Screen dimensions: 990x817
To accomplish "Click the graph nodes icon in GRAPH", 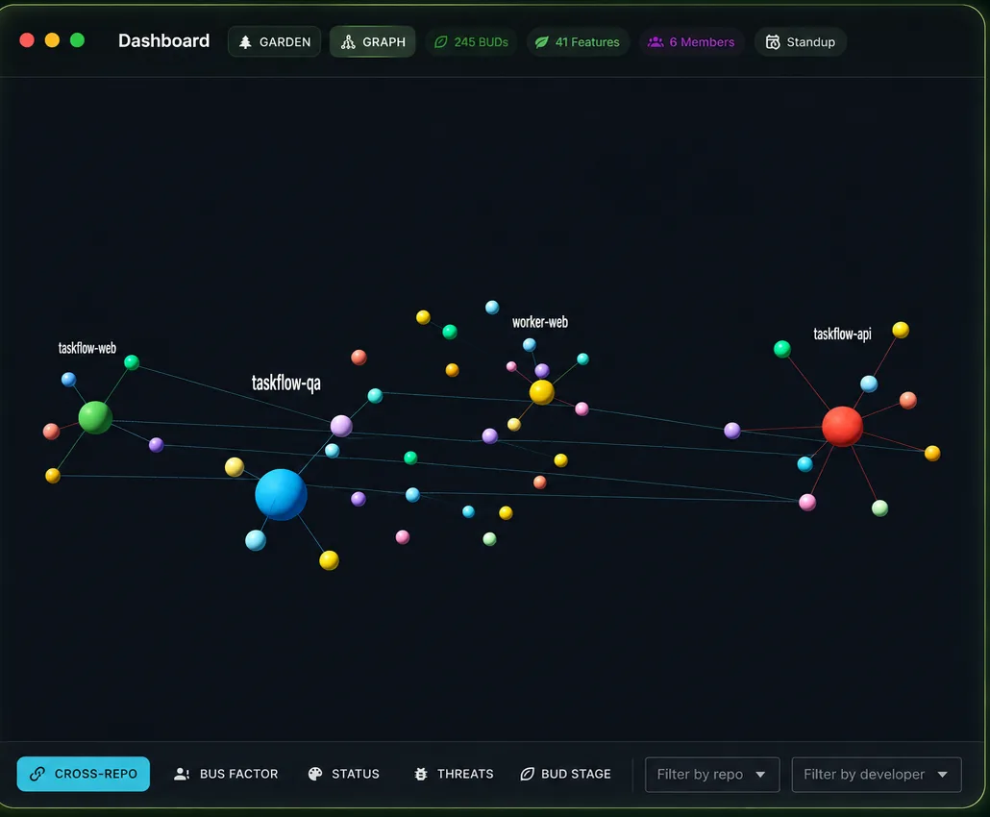I will (x=348, y=42).
